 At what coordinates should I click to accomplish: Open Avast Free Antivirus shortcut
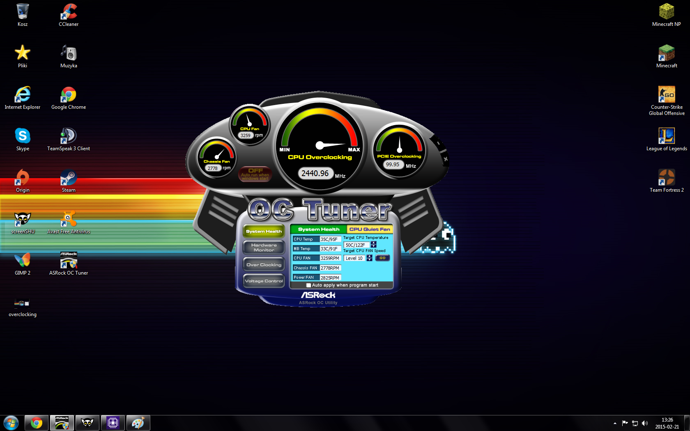tap(69, 221)
